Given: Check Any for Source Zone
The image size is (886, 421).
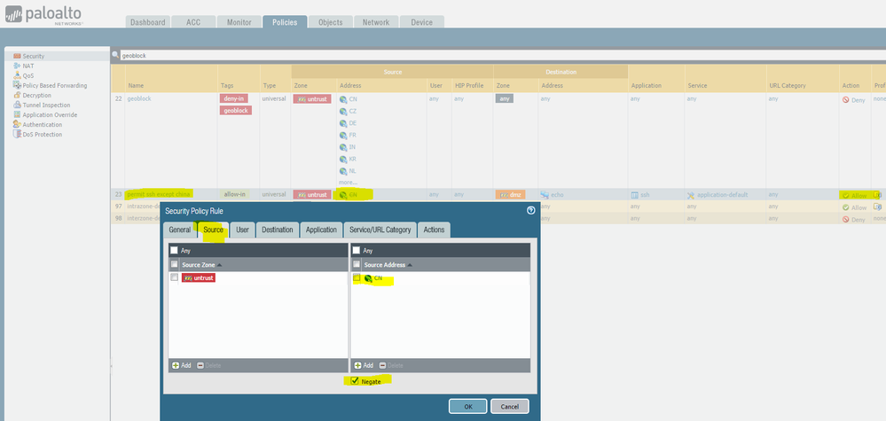Looking at the screenshot, I should (174, 250).
